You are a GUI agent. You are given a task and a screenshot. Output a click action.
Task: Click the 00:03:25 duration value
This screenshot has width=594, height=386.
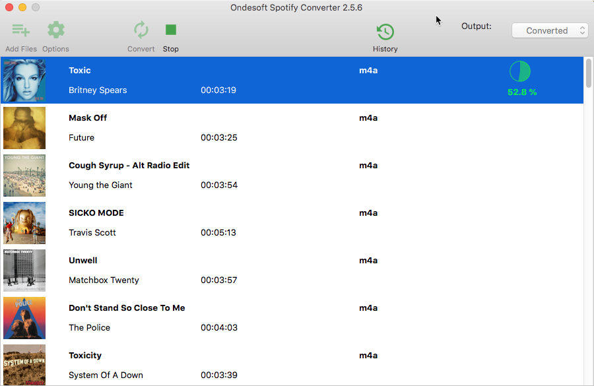pyautogui.click(x=219, y=137)
